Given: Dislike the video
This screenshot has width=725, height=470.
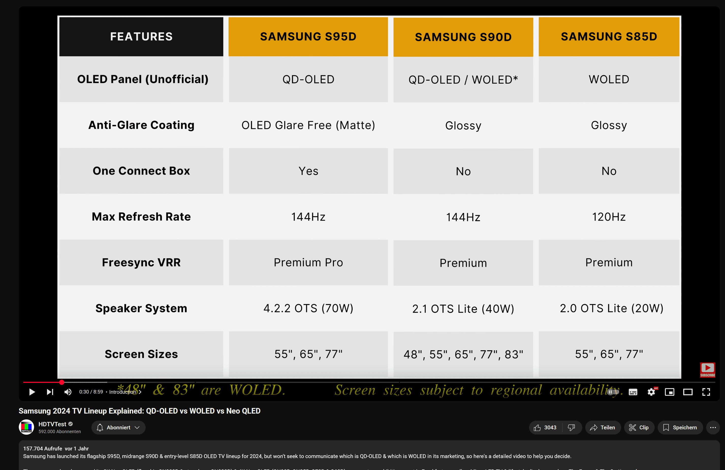Looking at the screenshot, I should [x=572, y=427].
